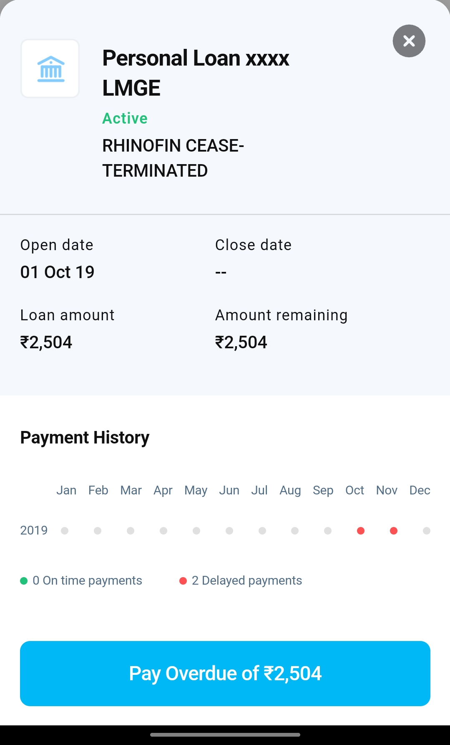Tap the green on-time payments legend dot
The height and width of the screenshot is (745, 450).
click(24, 581)
